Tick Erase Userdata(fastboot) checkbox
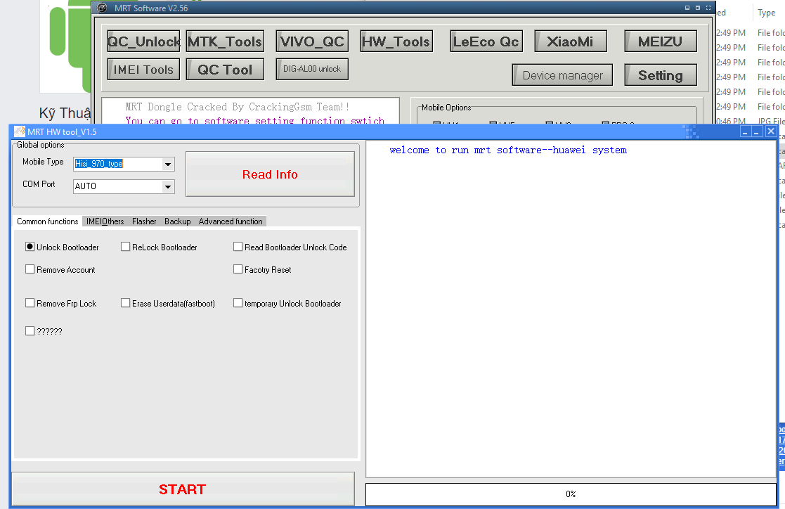This screenshot has height=509, width=785. [x=126, y=302]
